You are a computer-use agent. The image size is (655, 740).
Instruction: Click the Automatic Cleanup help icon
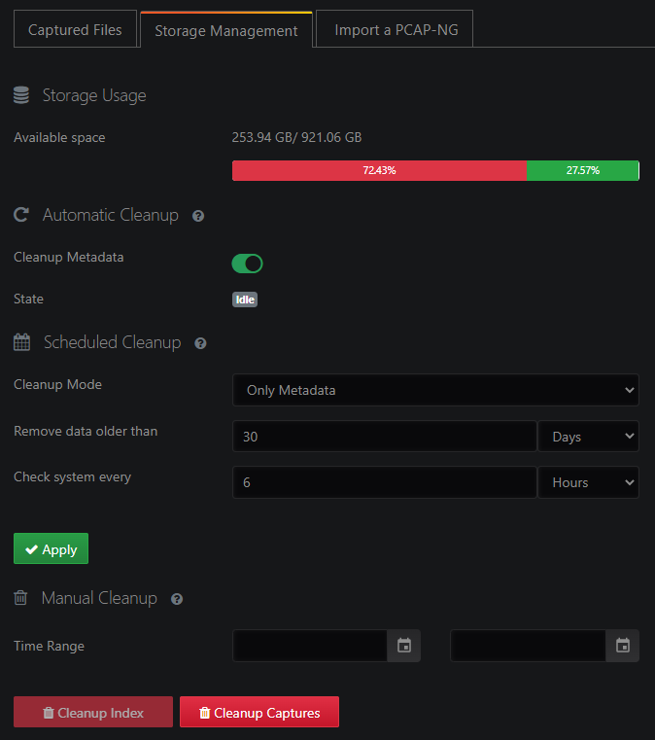pyautogui.click(x=198, y=216)
